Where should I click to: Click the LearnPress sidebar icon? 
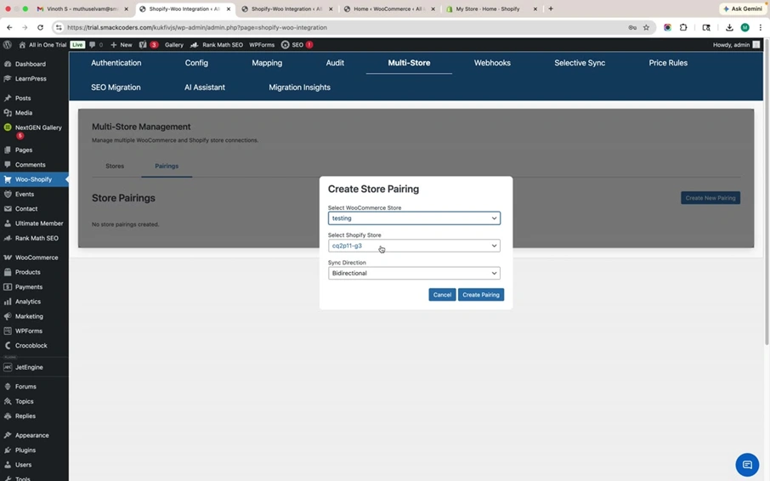click(x=8, y=78)
